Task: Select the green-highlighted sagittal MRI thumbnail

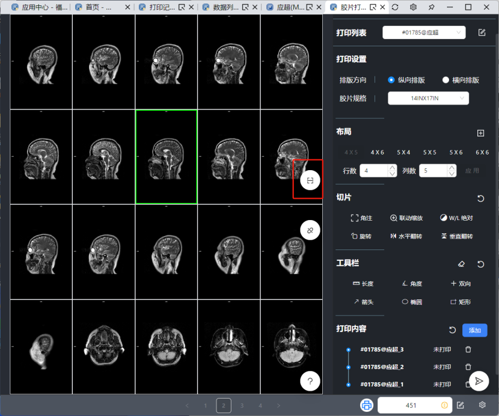Action: coord(166,157)
